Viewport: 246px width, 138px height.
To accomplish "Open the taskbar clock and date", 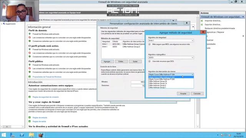I will [238, 135].
